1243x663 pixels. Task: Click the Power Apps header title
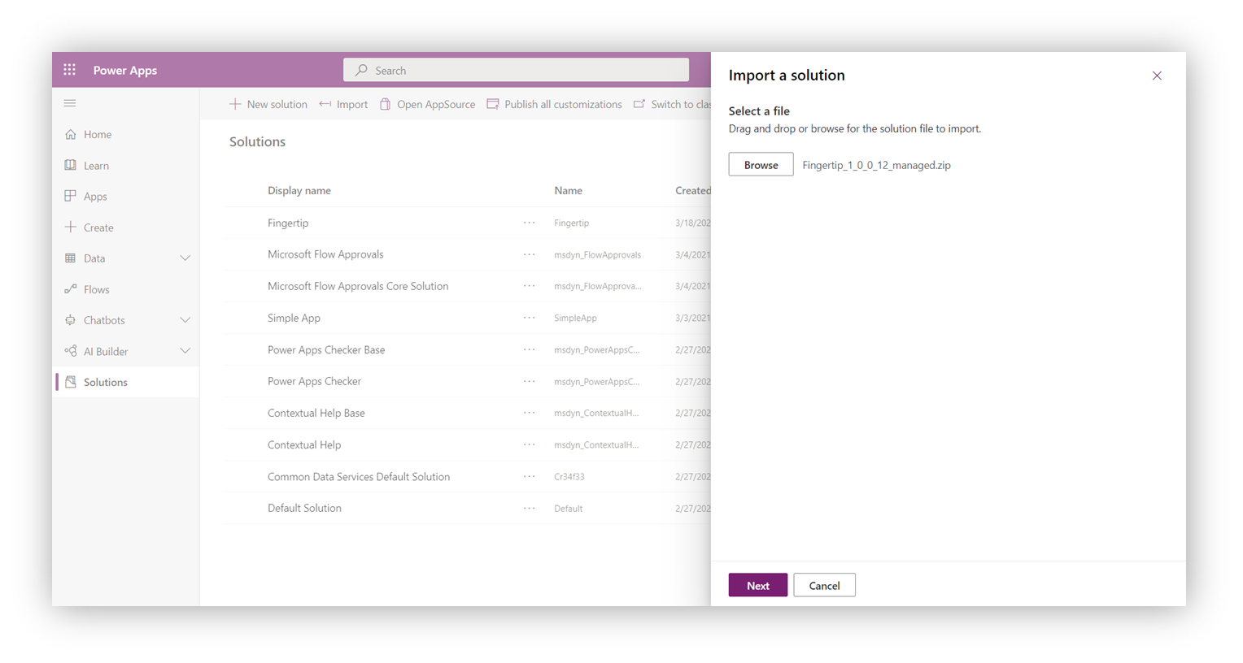[125, 70]
